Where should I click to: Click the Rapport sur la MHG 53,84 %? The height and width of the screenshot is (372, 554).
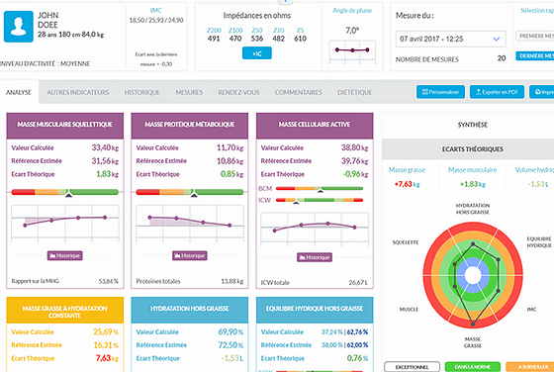109,281
